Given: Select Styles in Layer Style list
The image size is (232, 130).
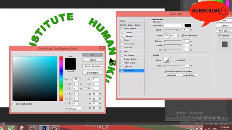Looking at the screenshot, I should [x=132, y=21].
